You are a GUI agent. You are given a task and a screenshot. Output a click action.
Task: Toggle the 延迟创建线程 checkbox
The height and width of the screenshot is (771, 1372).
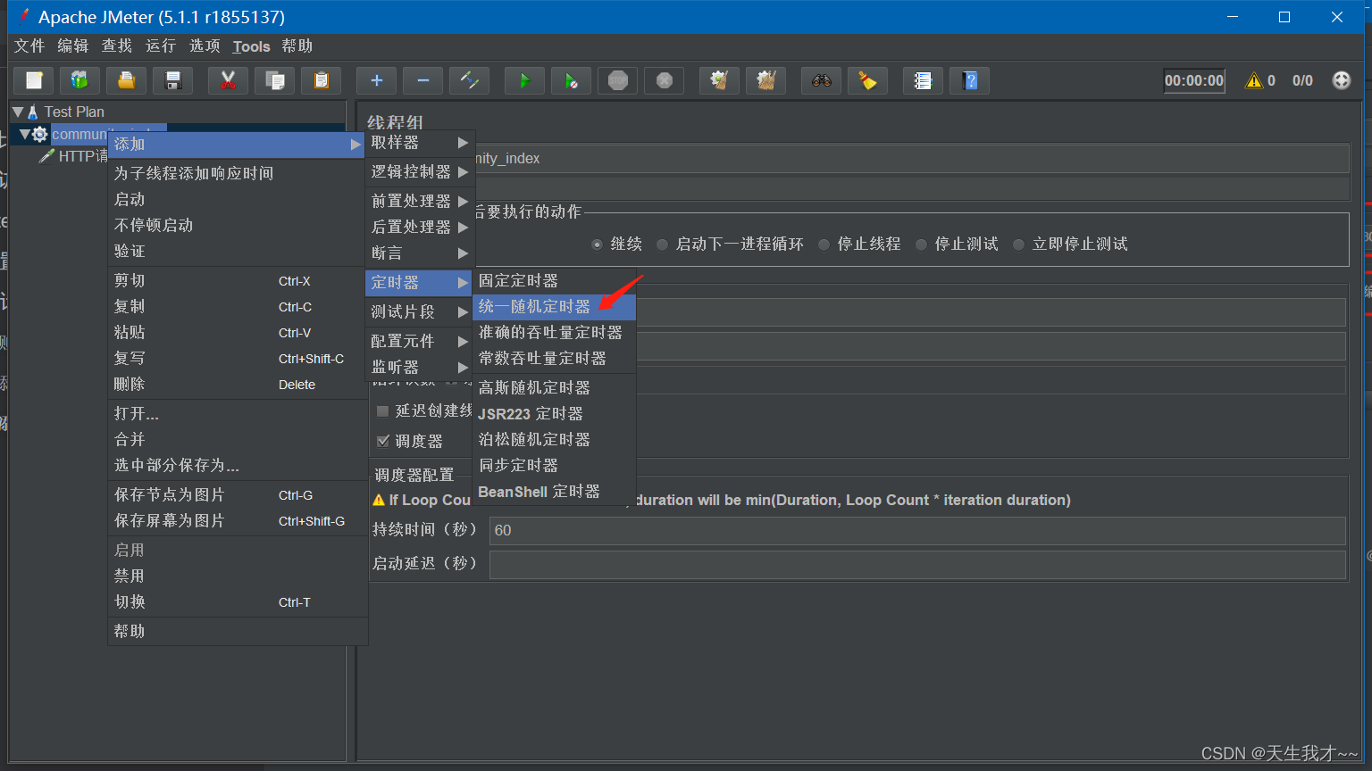(x=382, y=411)
